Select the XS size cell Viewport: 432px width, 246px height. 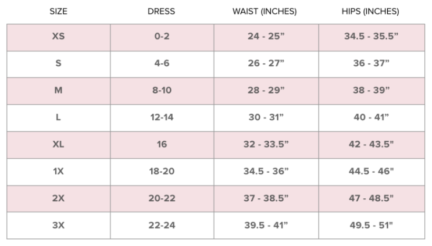point(58,37)
